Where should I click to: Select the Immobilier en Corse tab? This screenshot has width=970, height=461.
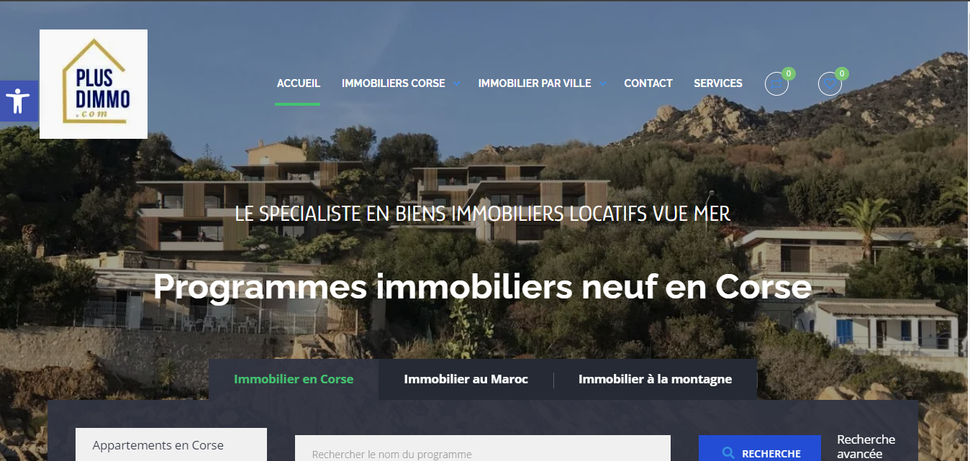point(294,379)
